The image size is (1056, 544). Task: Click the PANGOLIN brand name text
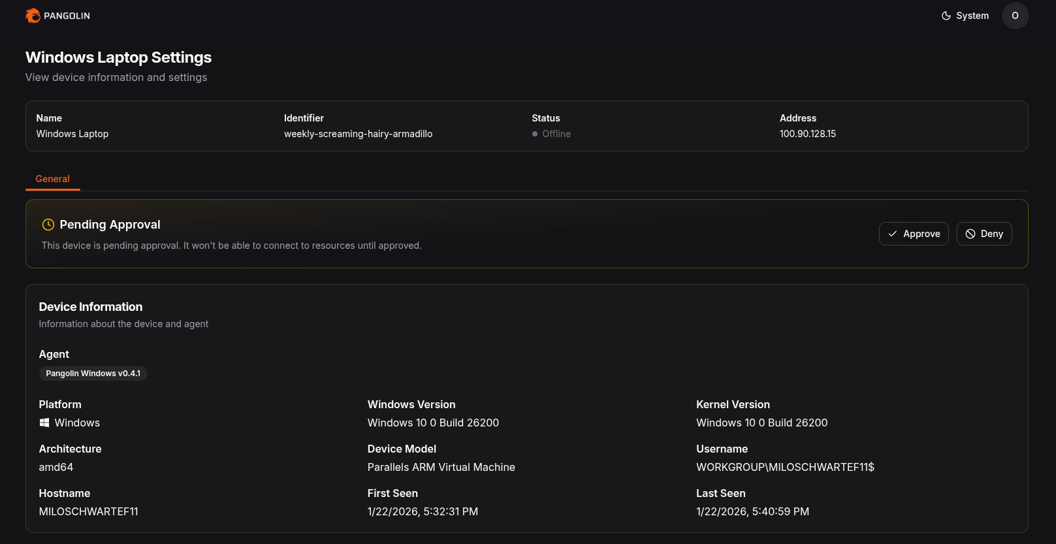pos(67,16)
